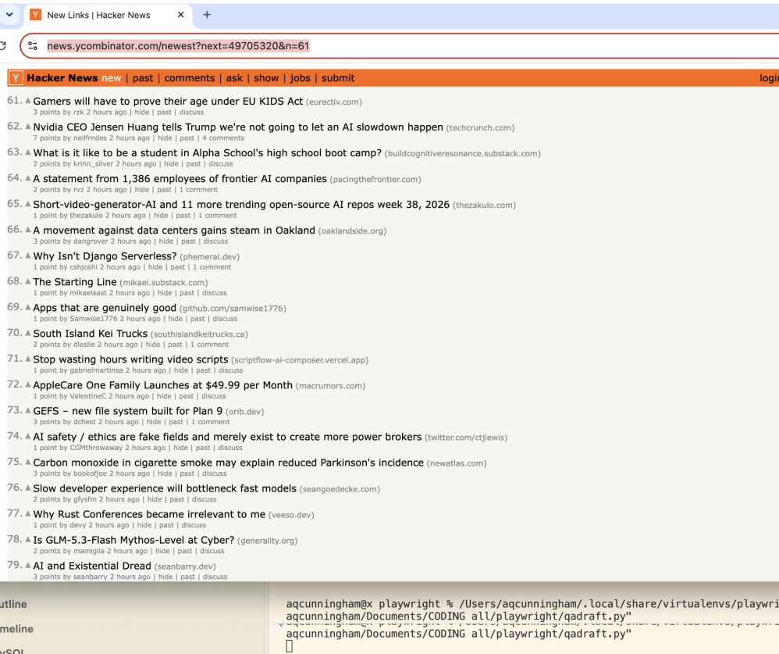The image size is (779, 654).
Task: Open 'Apps that are genuinely good' story
Action: (105, 308)
